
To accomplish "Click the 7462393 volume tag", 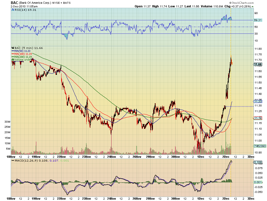I will click(260, 146).
